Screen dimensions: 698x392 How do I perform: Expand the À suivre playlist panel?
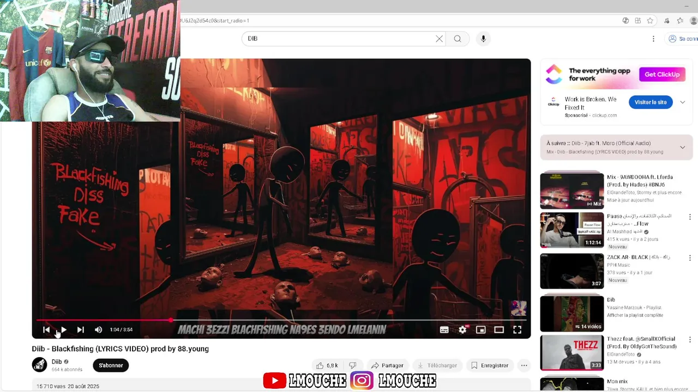click(682, 148)
